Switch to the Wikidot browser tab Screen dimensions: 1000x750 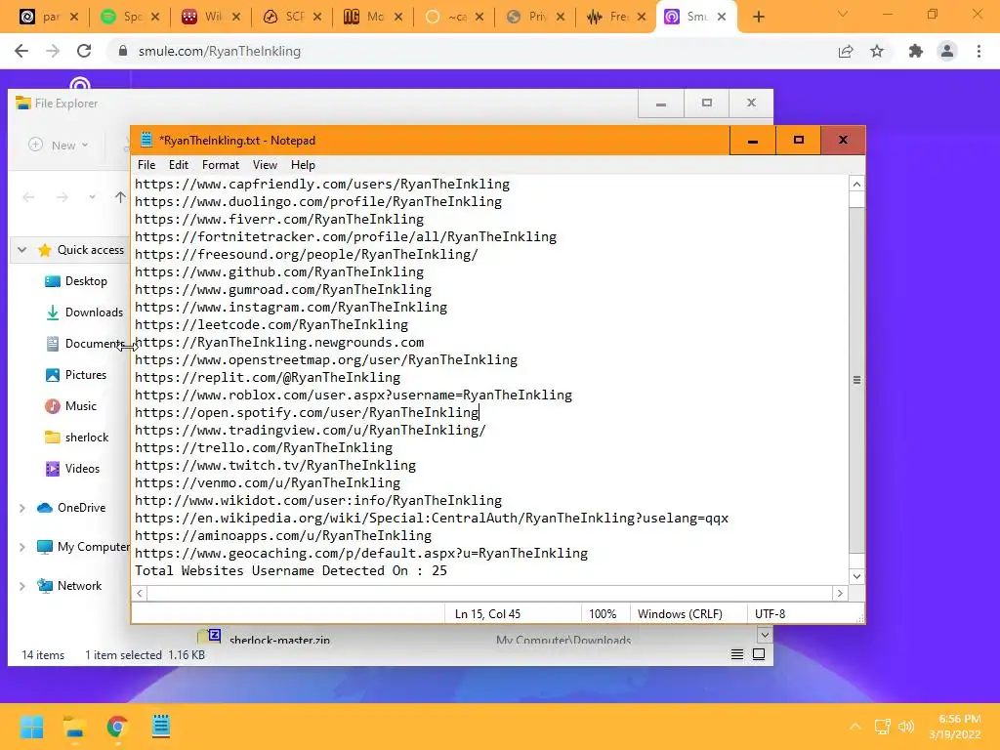(211, 17)
